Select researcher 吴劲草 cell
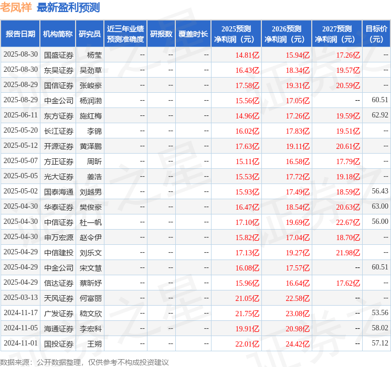Image resolution: width=391 pixels, height=367 pixels. click(90, 70)
